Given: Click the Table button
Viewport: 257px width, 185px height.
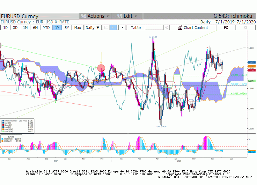Looking at the screenshot, I should pyautogui.click(x=136, y=28).
